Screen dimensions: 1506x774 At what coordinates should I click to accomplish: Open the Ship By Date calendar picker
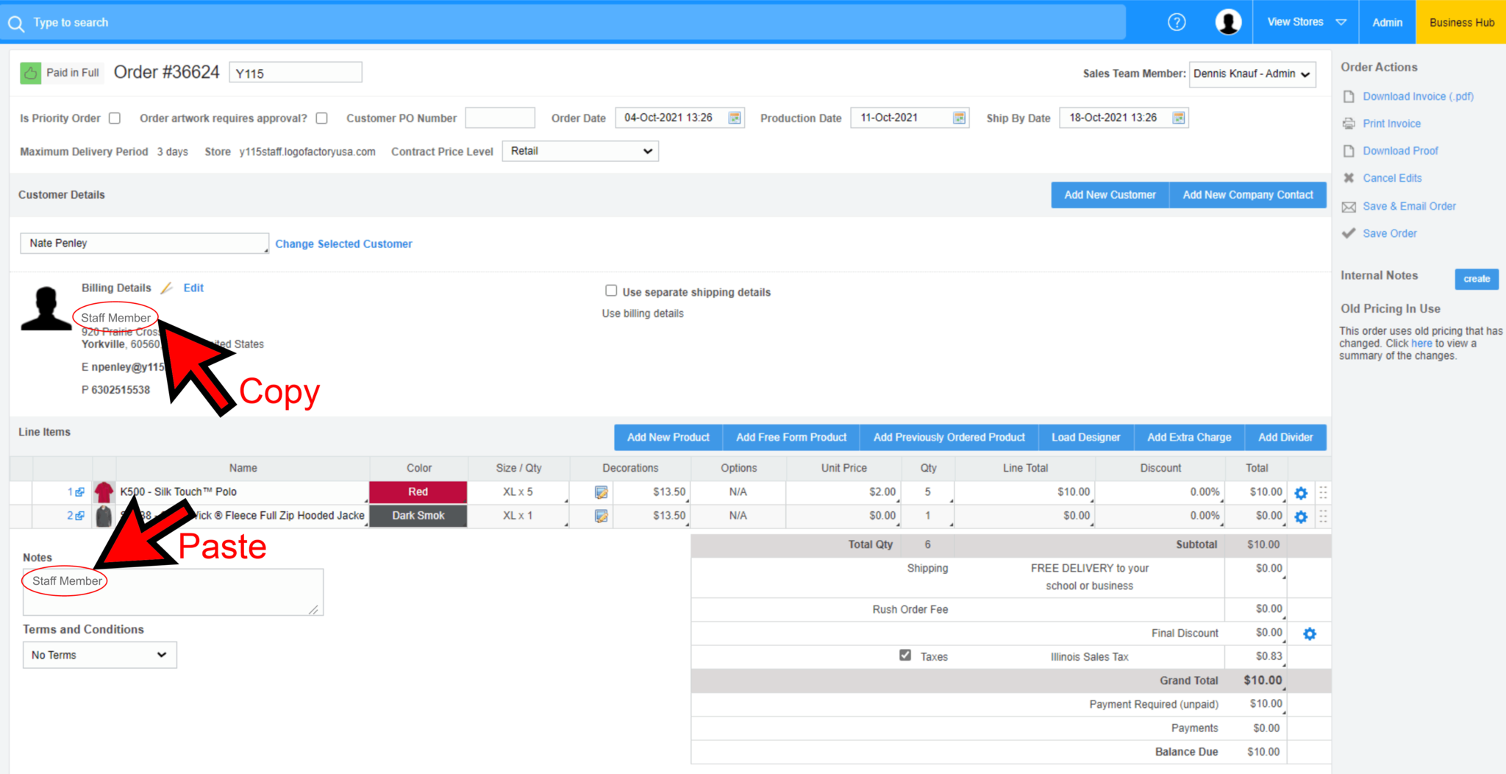[x=1178, y=118]
